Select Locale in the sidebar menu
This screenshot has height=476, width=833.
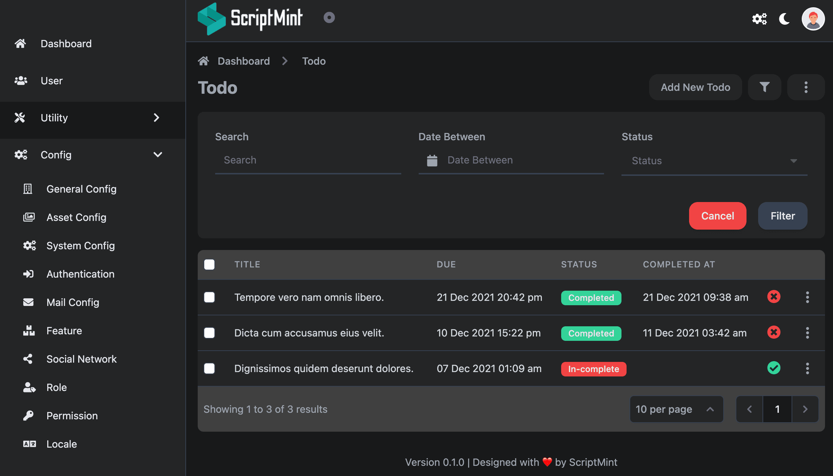pyautogui.click(x=61, y=444)
